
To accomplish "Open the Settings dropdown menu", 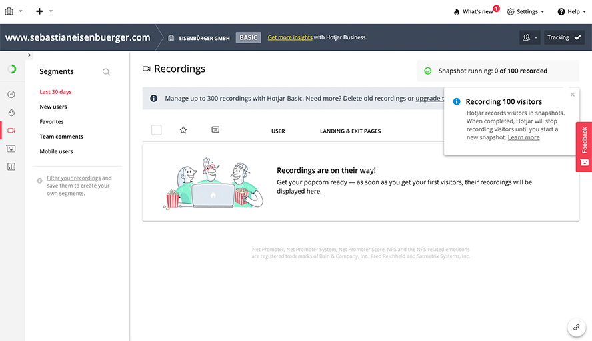I will click(x=525, y=12).
